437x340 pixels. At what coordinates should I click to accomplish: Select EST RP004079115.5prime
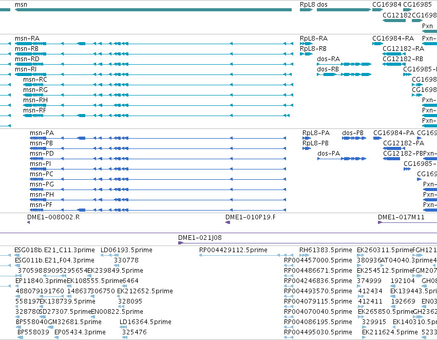pyautogui.click(x=289, y=307)
